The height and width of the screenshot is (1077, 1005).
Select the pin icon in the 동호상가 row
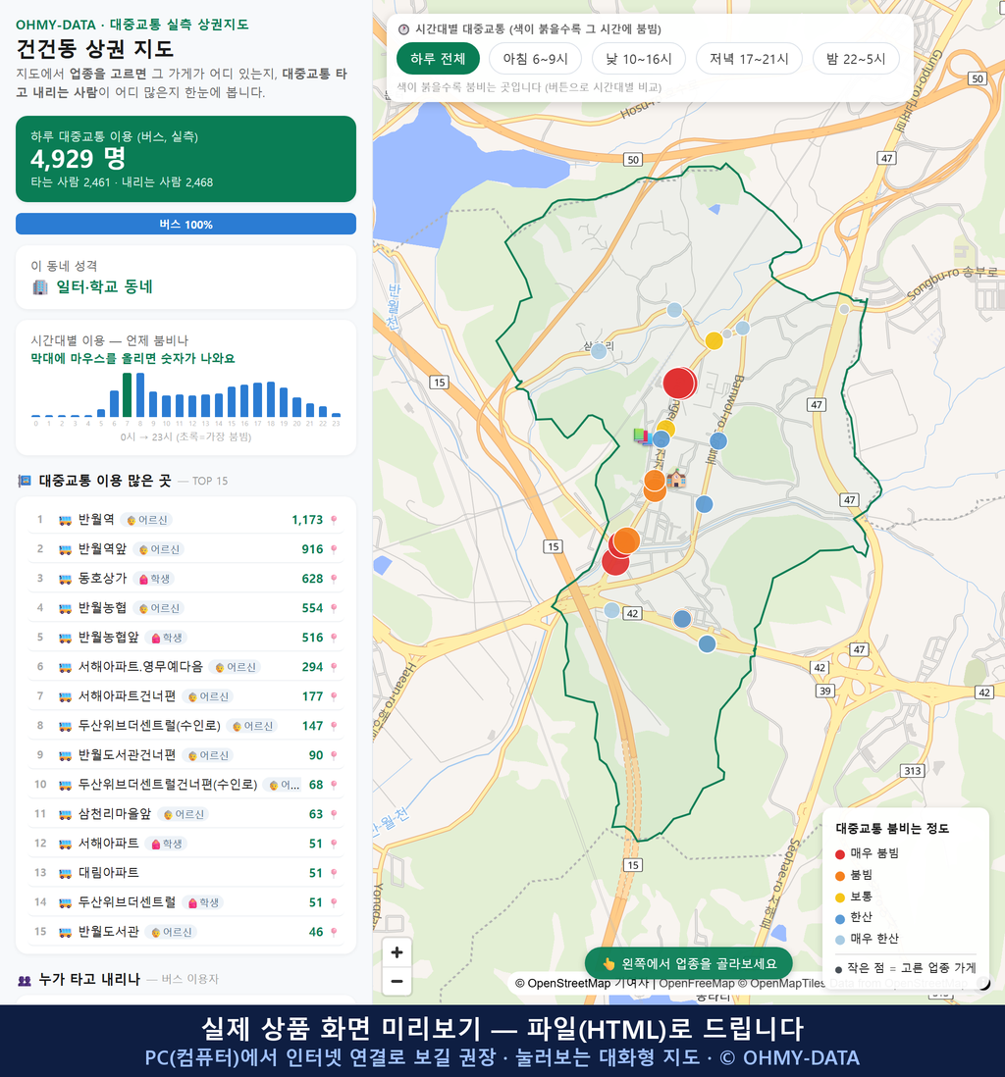click(x=334, y=579)
